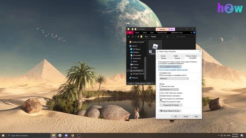
Task: Open Music folder in sidebar
Action: tap(134, 61)
